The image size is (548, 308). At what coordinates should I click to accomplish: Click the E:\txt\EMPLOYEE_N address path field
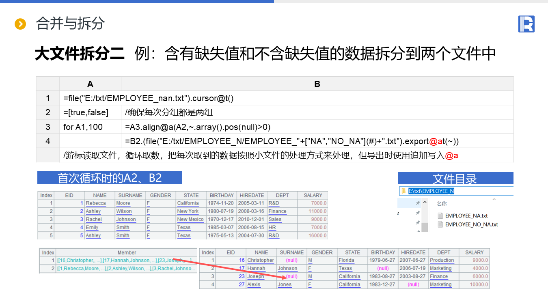(x=431, y=191)
